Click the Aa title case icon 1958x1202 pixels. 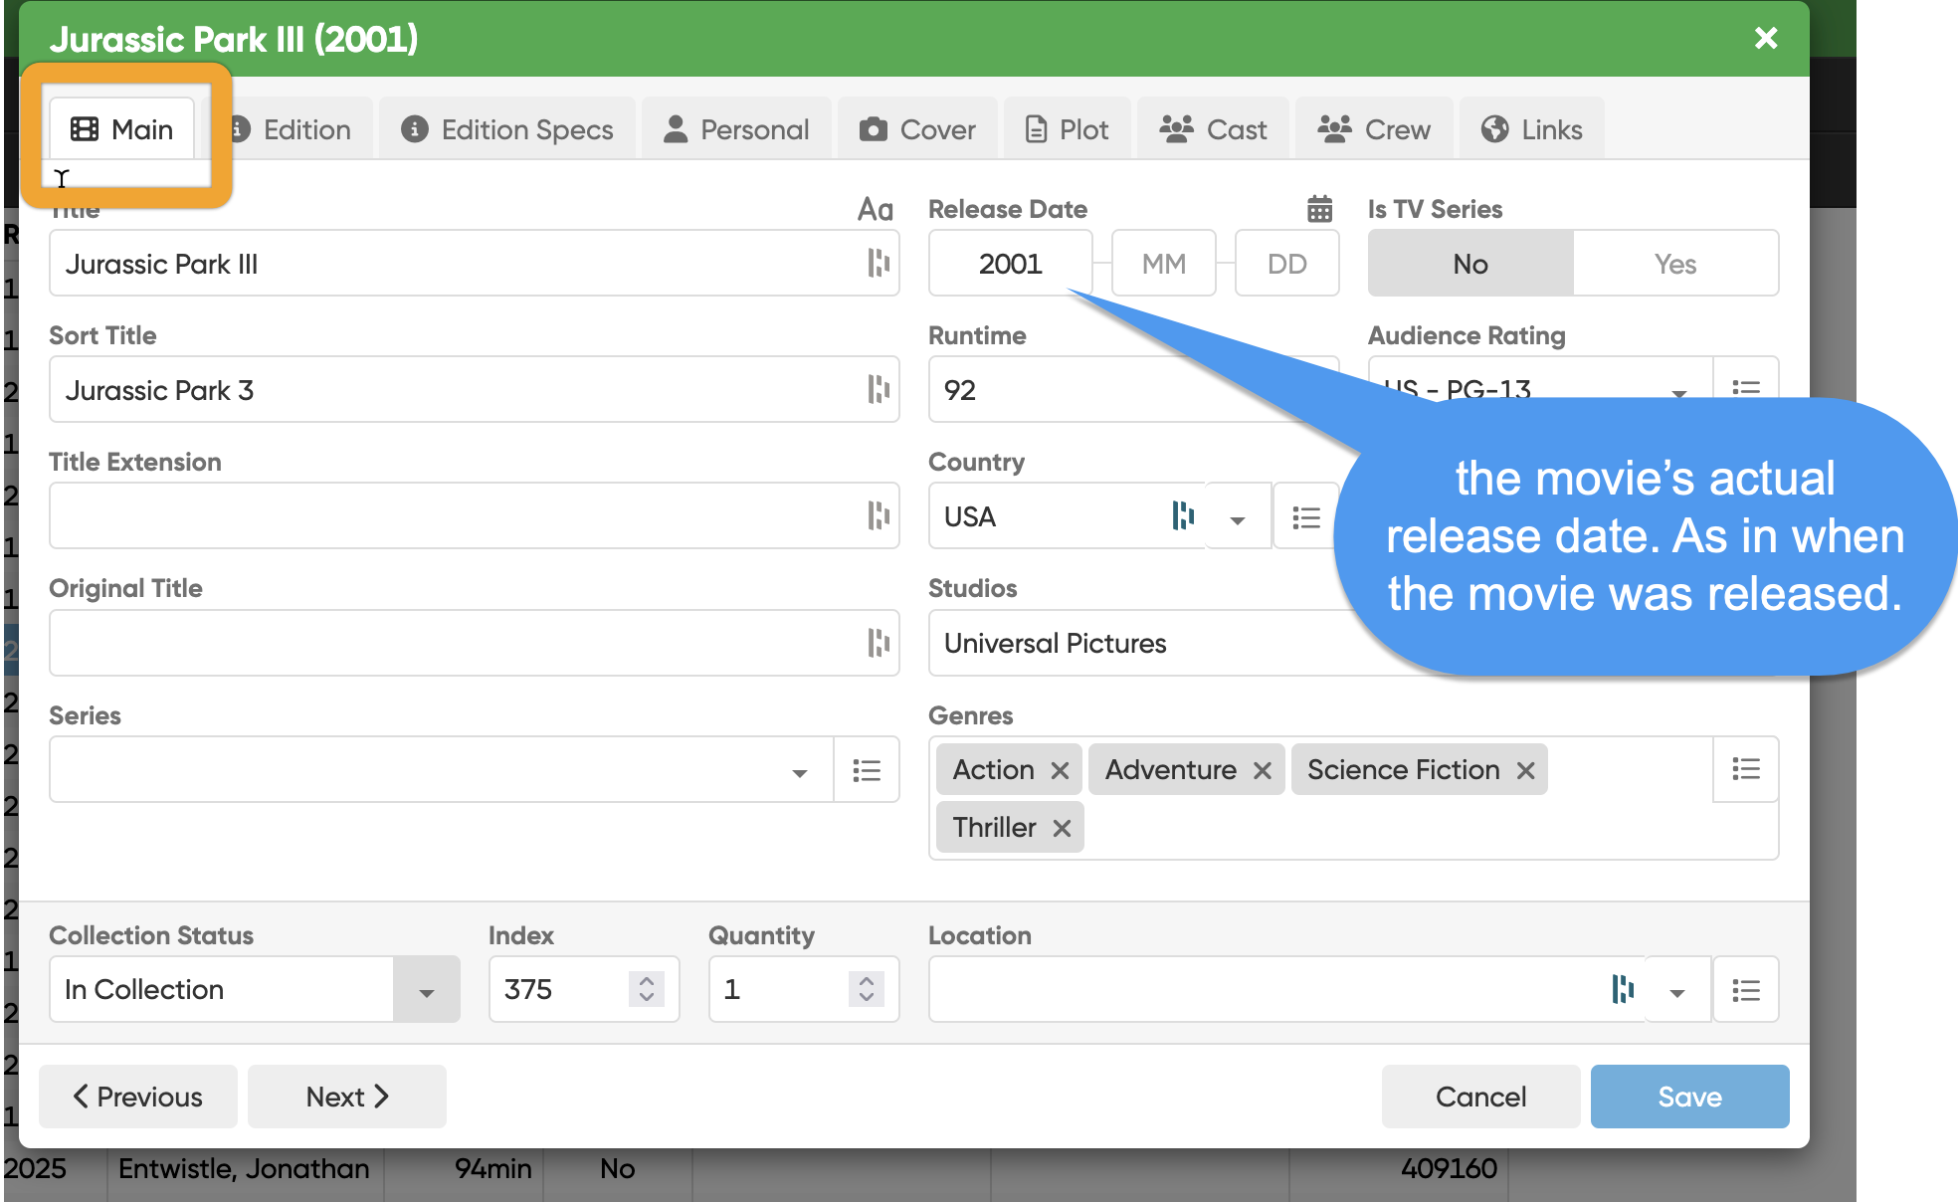coord(875,209)
